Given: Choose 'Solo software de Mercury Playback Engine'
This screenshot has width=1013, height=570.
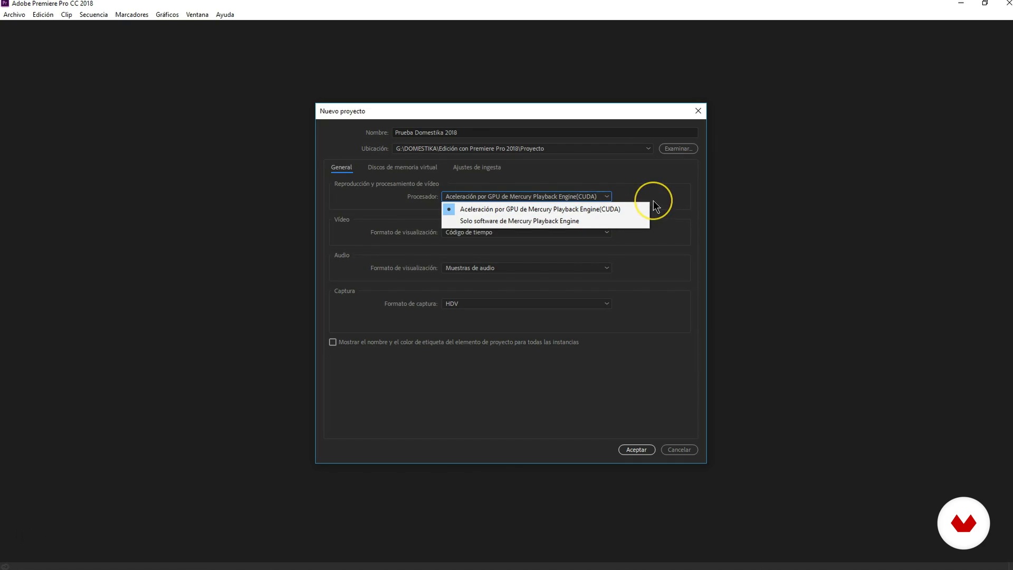Looking at the screenshot, I should (519, 221).
